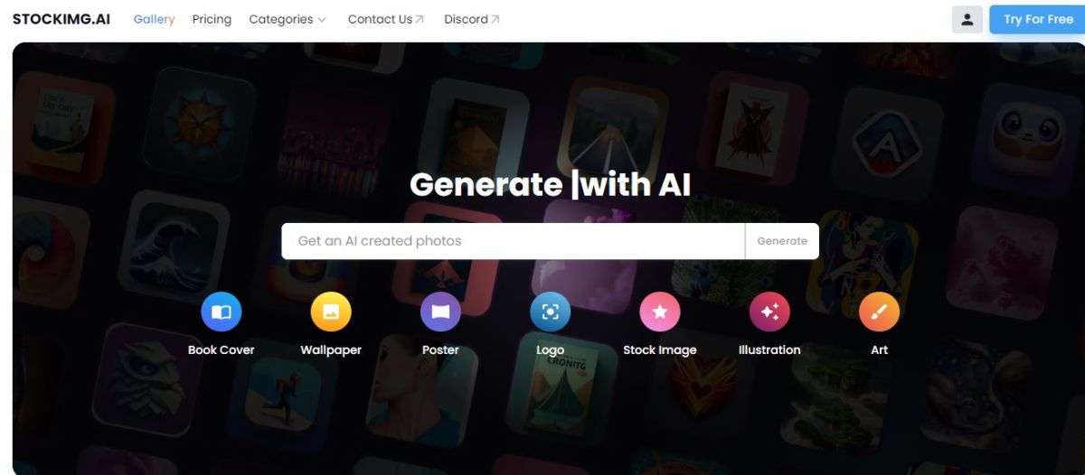Click the Generate button

coord(782,241)
